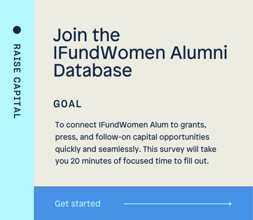Viewport: 253px width, 220px height.
Task: Select the GOAL section heading
Action: pos(67,104)
